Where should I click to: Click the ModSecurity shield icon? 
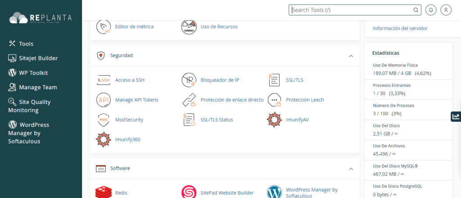click(x=104, y=120)
